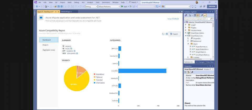Open the Start button dropdown arrow
This screenshot has width=252, height=110.
point(128,7)
